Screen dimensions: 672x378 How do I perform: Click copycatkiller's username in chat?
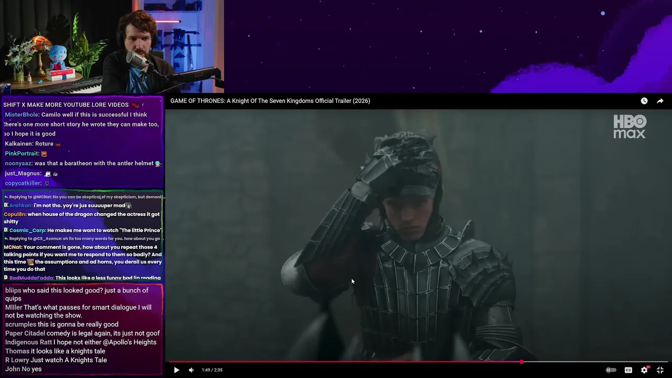pos(23,183)
